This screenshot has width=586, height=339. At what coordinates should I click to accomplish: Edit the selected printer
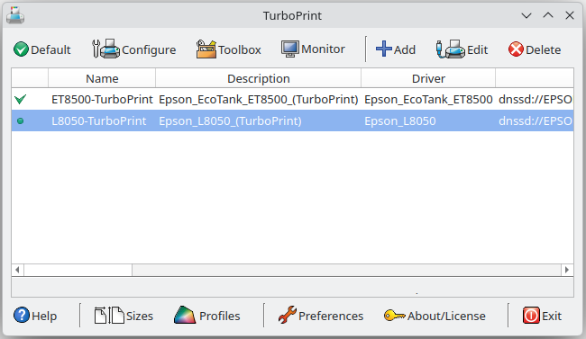pos(462,49)
